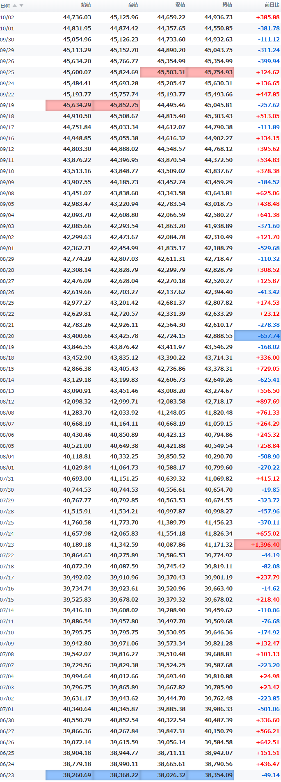The image size is (281, 782).
Task: Select highlighted low price 45,503.31
Action: (x=163, y=72)
